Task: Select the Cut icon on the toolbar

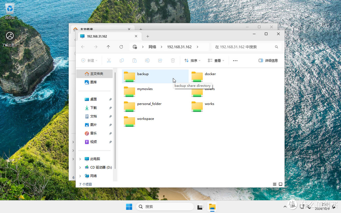Action: click(x=109, y=60)
